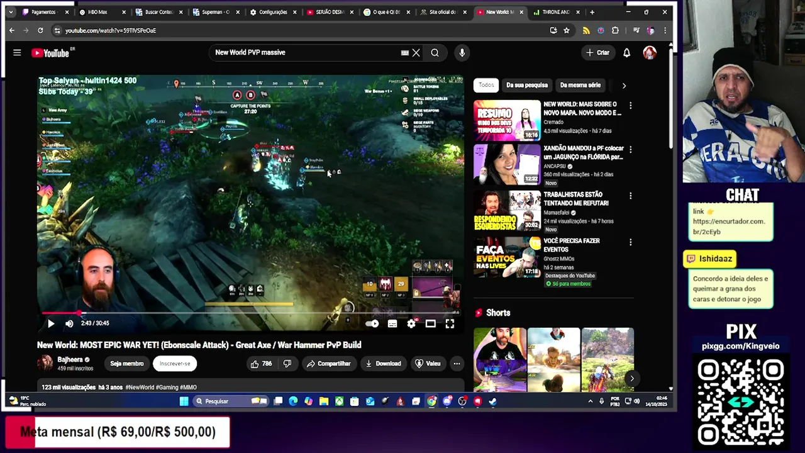Toggle the autoplay switch in the player
805x453 pixels.
(x=372, y=324)
